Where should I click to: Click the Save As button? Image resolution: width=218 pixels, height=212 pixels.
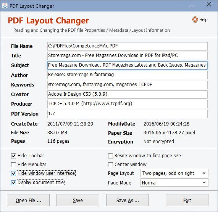[128, 200]
